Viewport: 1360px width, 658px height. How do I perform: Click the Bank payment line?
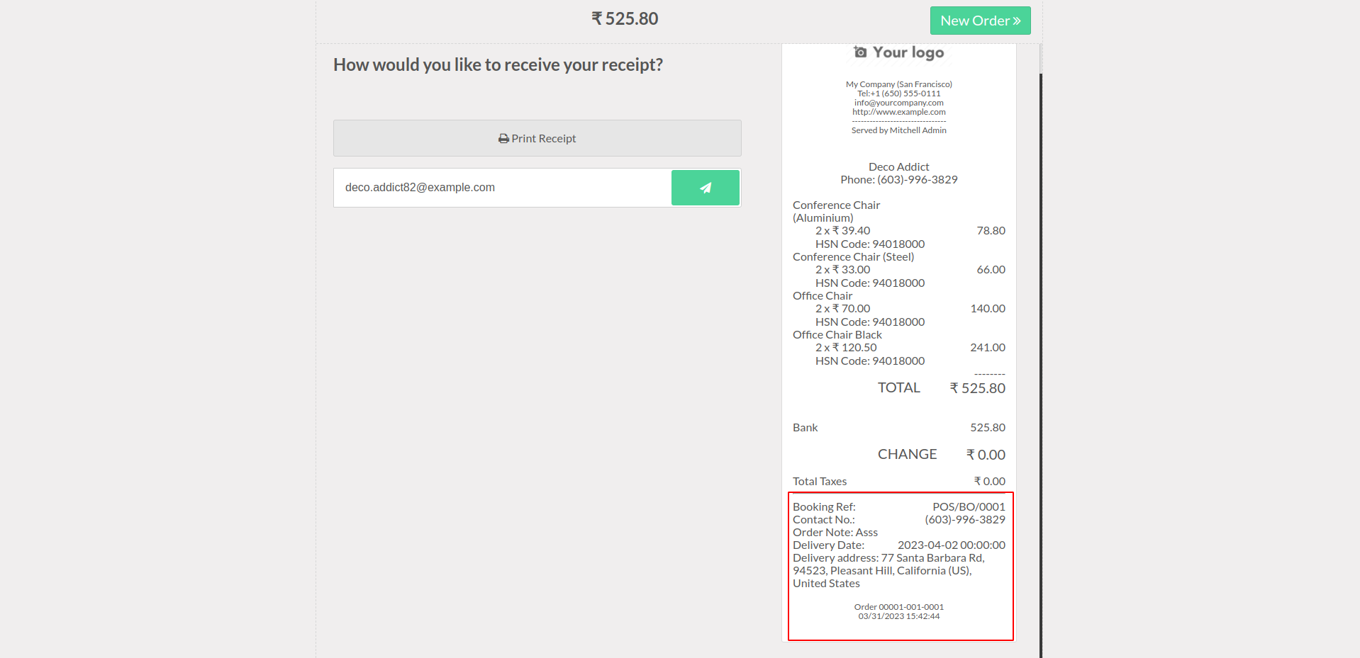(806, 428)
